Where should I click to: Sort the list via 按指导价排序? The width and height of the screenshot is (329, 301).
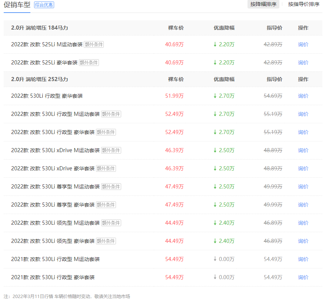pyautogui.click(x=303, y=4)
